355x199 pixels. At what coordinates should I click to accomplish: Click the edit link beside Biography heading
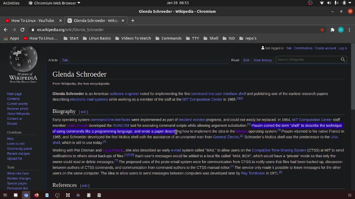tap(83, 112)
